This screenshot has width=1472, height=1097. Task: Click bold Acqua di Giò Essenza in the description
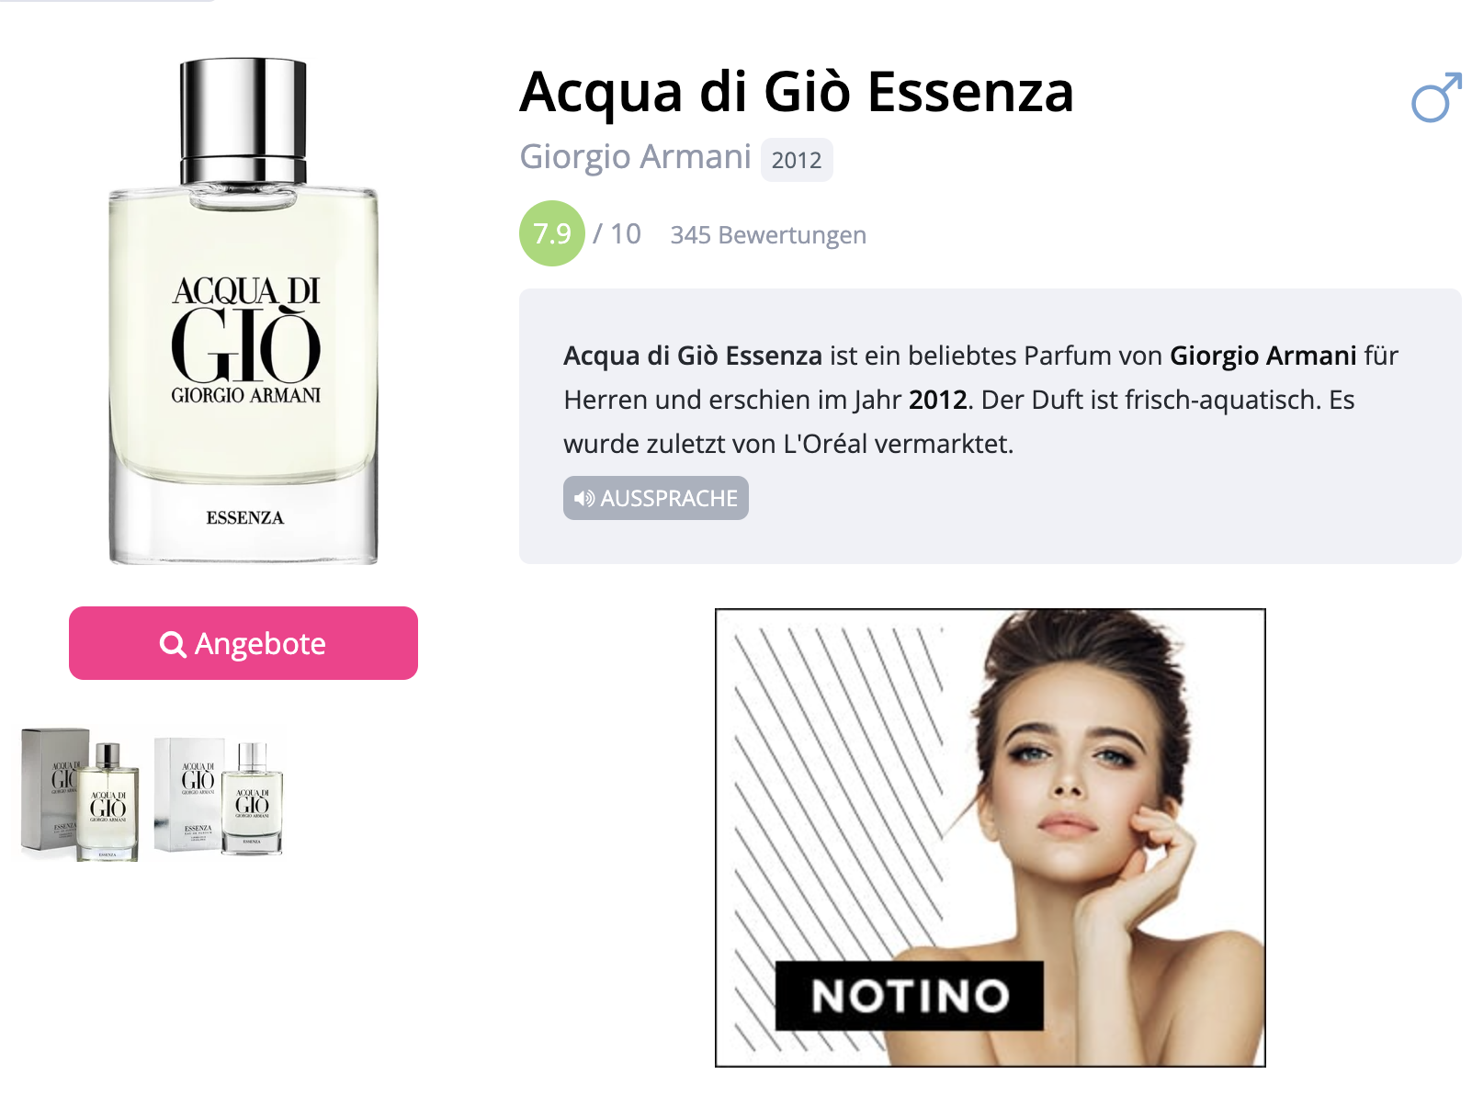tap(693, 356)
